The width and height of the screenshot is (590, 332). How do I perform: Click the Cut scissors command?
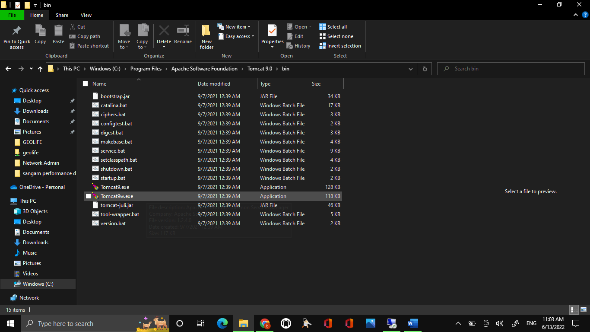coord(78,27)
